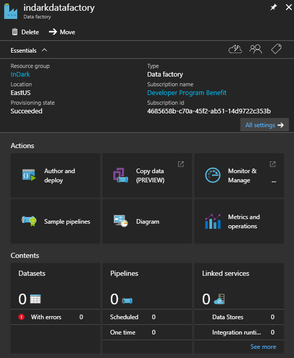Click the All settings button
Viewport: 294px width, 358px height.
coord(264,125)
